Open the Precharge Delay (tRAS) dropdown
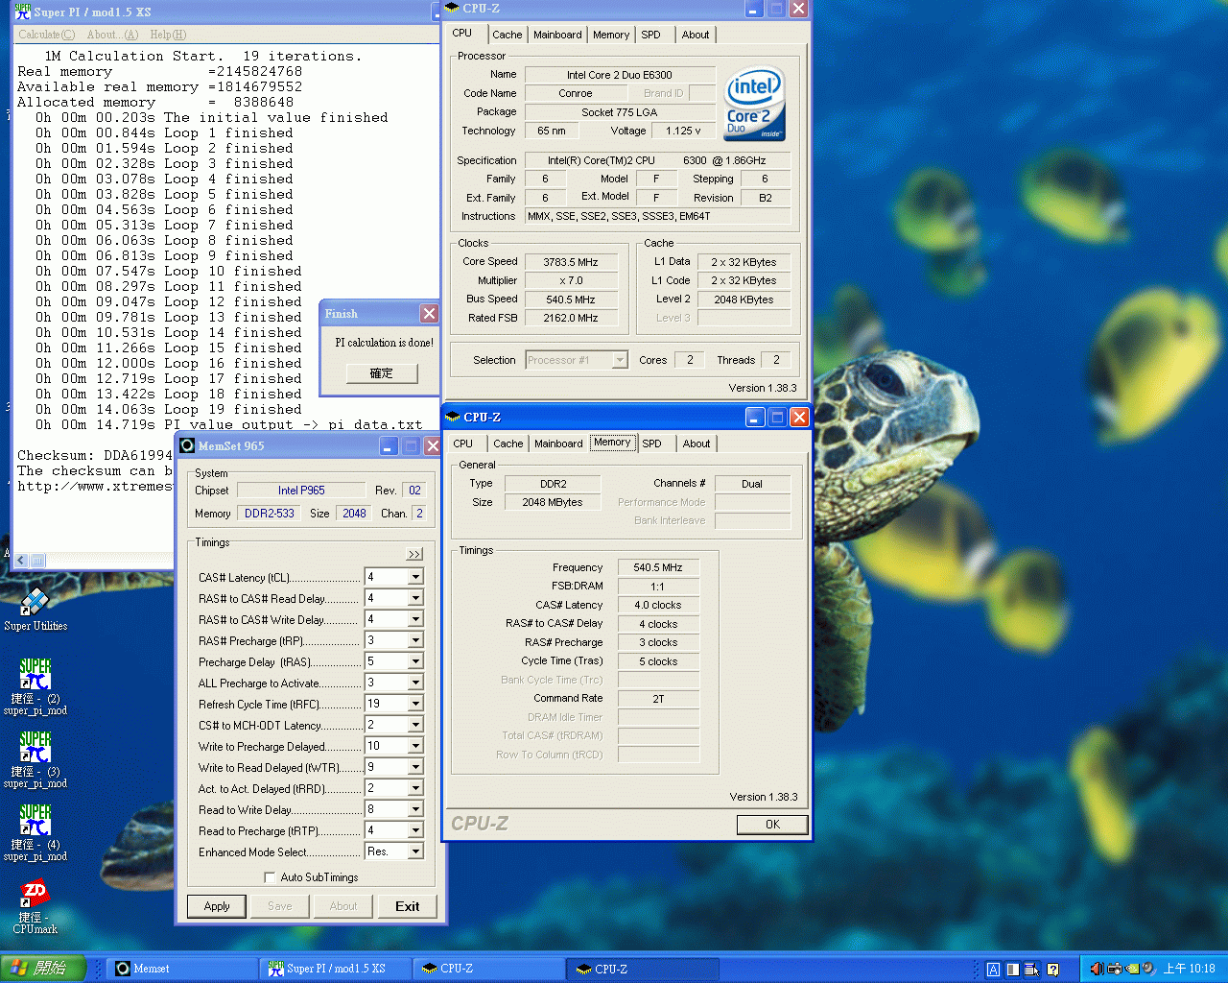 [x=415, y=661]
